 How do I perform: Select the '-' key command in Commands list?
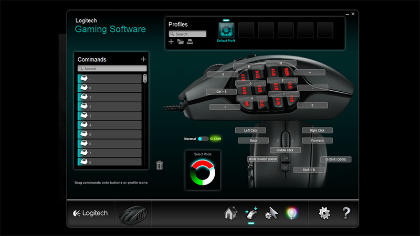click(x=110, y=79)
